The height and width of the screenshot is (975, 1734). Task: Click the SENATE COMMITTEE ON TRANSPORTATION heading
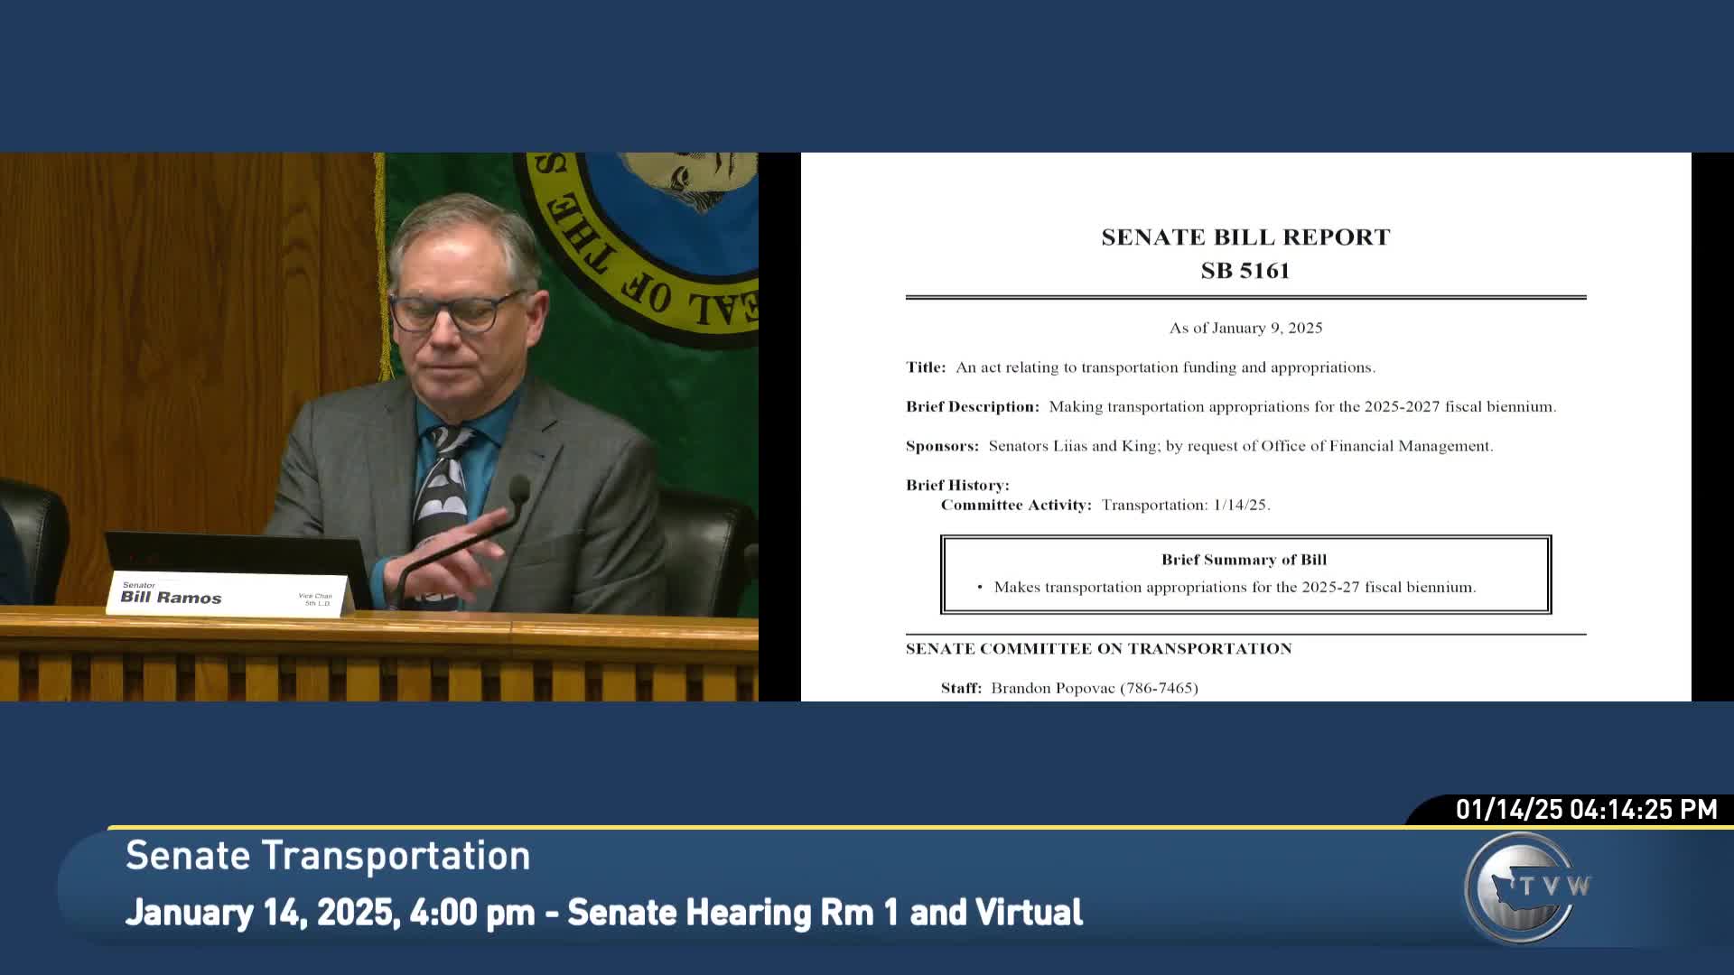point(1098,649)
